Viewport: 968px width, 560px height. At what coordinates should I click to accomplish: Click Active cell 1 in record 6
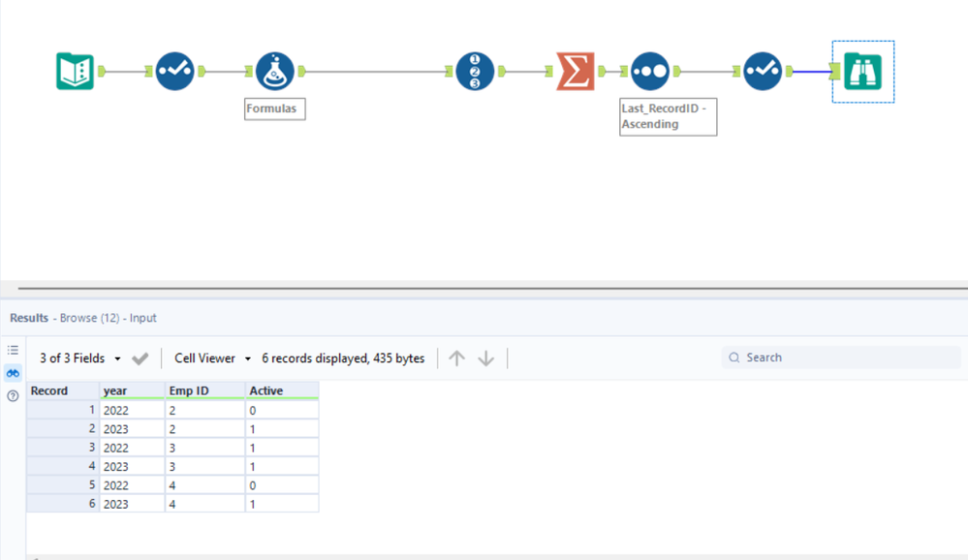[x=282, y=504]
